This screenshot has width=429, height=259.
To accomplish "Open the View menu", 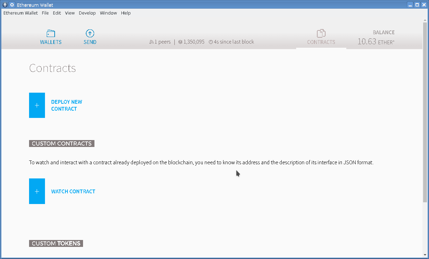I will (70, 13).
